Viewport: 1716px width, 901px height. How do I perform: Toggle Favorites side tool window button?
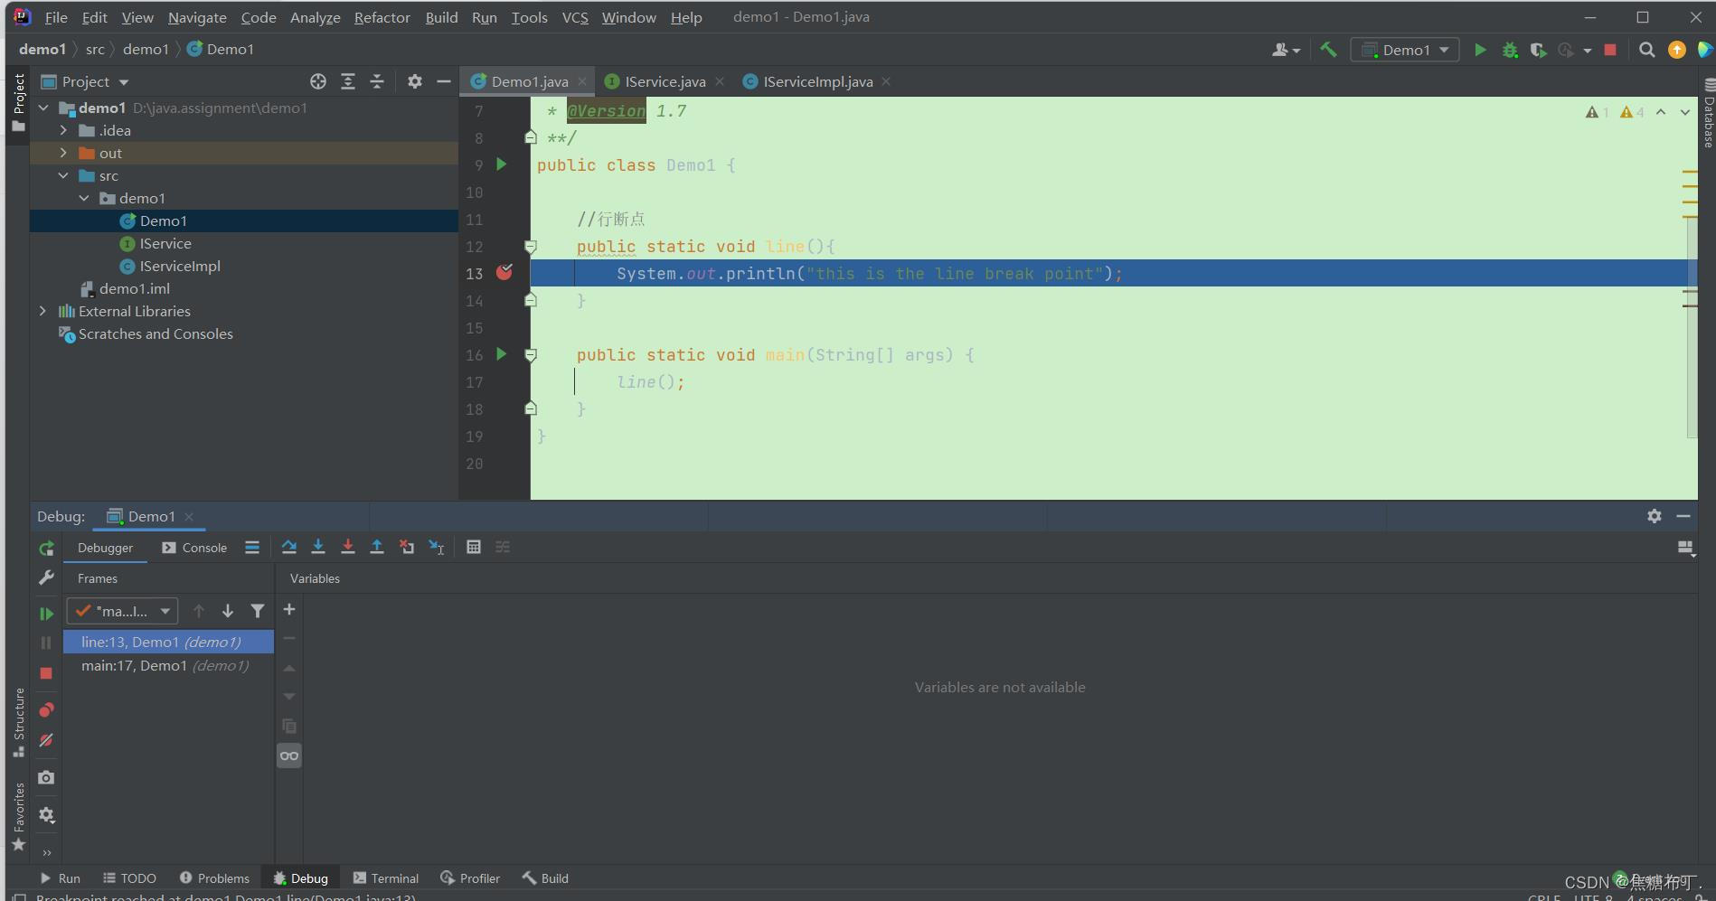click(18, 817)
